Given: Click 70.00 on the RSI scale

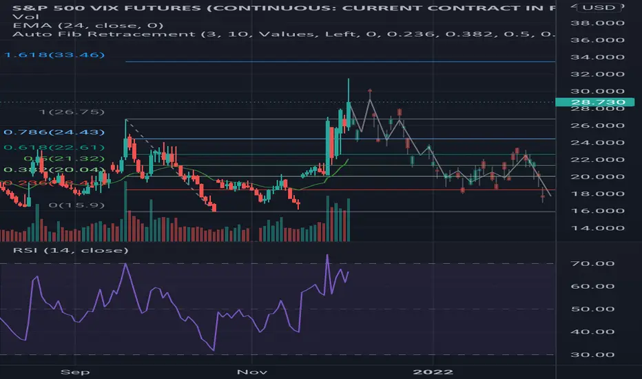Looking at the screenshot, I should (x=592, y=263).
